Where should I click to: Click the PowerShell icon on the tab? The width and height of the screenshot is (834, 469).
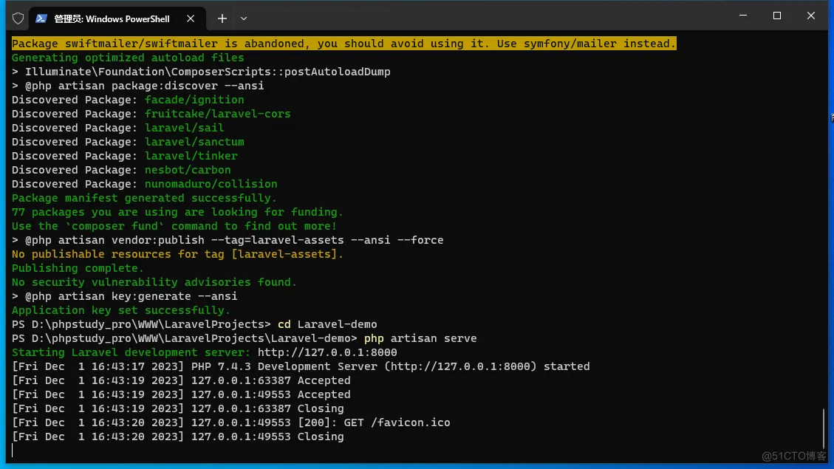pyautogui.click(x=41, y=18)
